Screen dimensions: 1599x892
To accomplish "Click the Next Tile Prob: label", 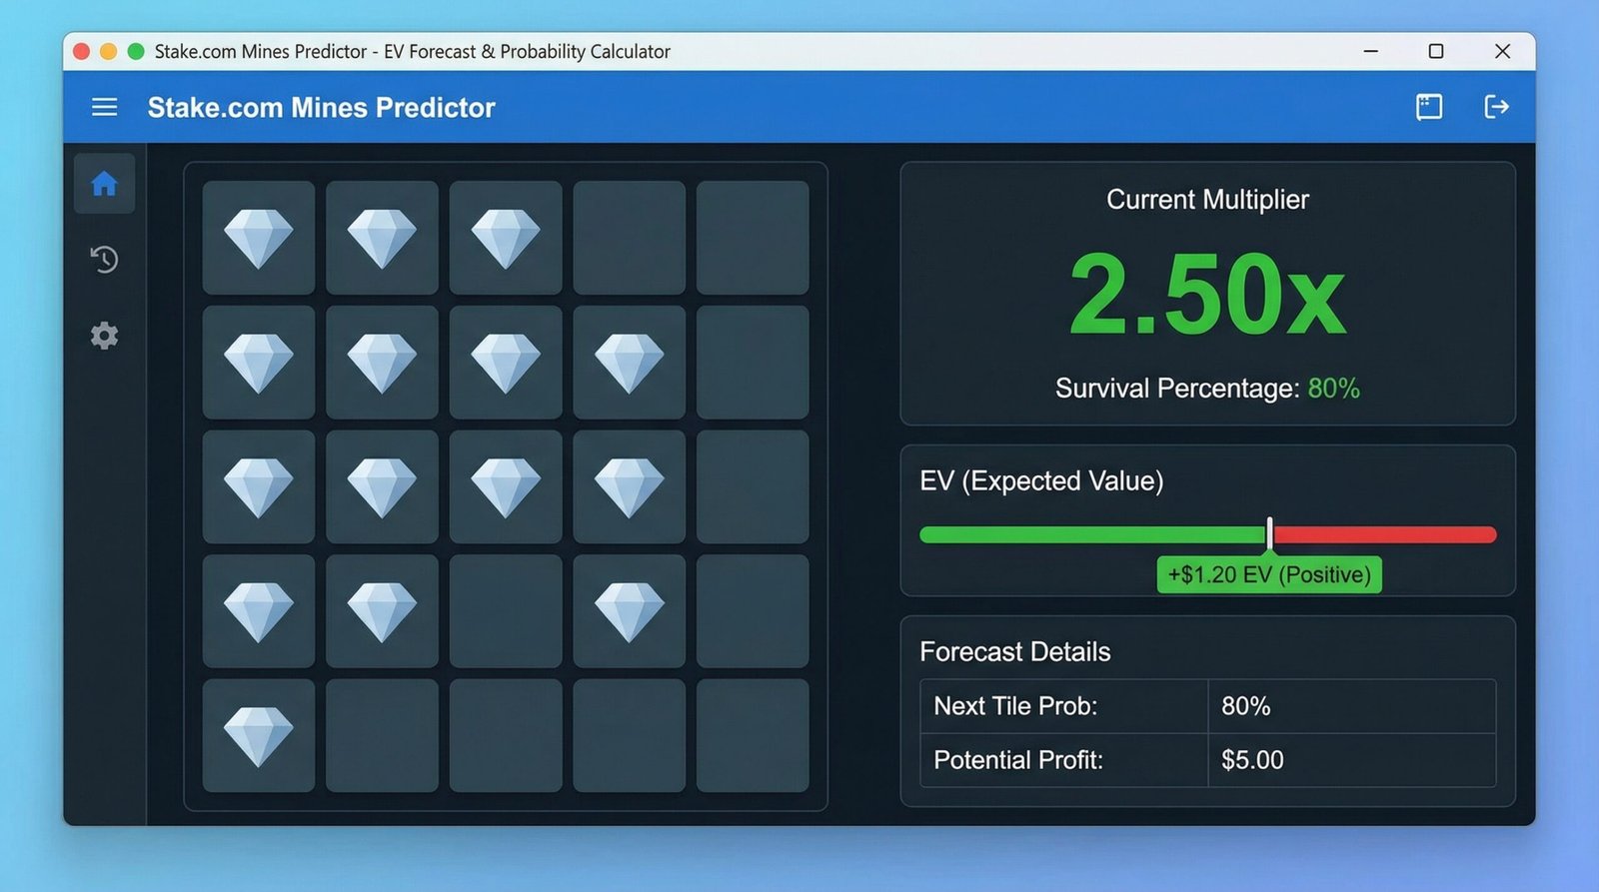I will click(x=1015, y=706).
